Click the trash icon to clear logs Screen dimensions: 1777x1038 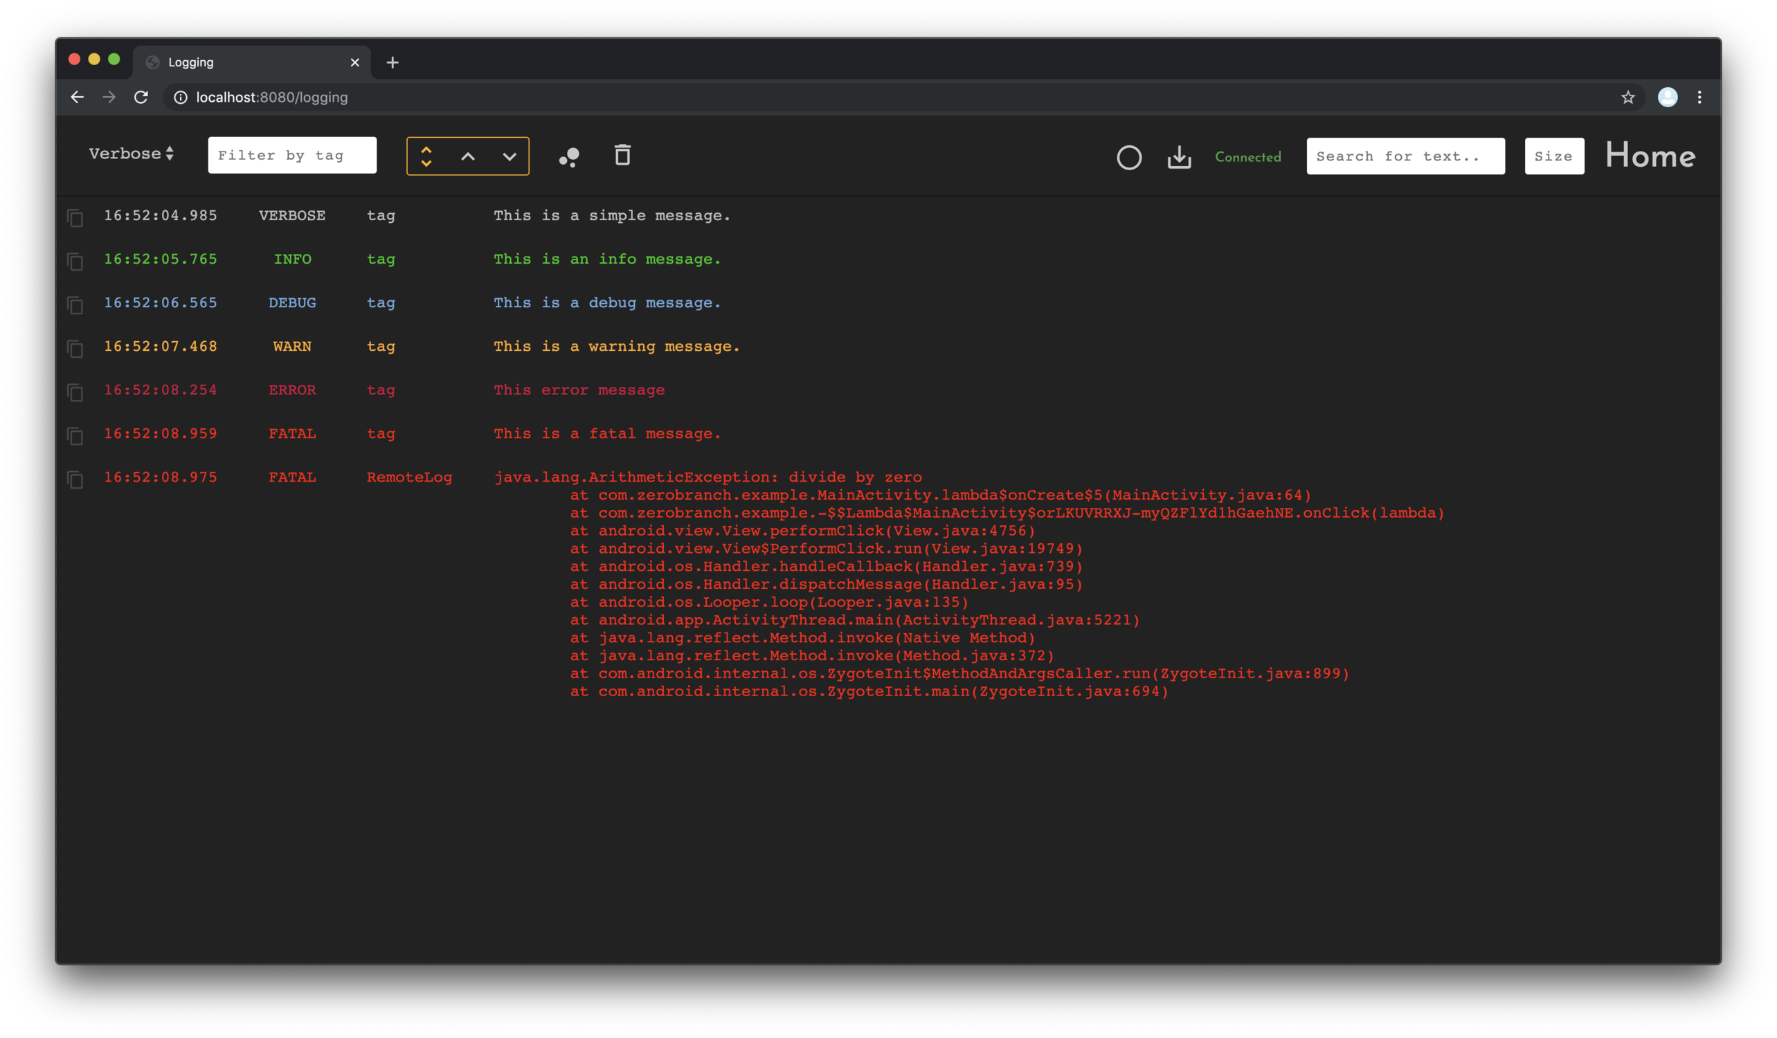(622, 155)
